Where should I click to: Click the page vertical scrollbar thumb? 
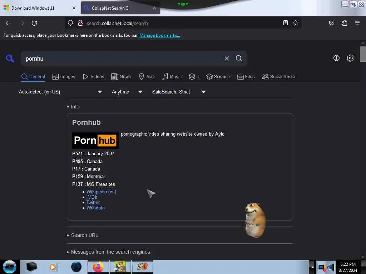(x=363, y=54)
